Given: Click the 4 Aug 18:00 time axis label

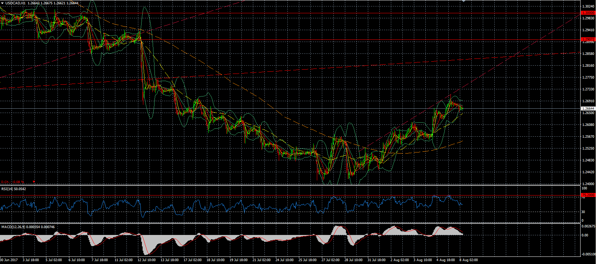Looking at the screenshot, I should click(445, 260).
